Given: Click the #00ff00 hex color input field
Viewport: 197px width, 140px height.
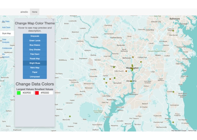Looking at the screenshot, I should pyautogui.click(x=27, y=93).
